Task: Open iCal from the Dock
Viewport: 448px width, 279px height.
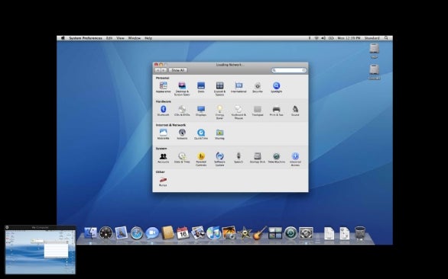Action: [183, 232]
